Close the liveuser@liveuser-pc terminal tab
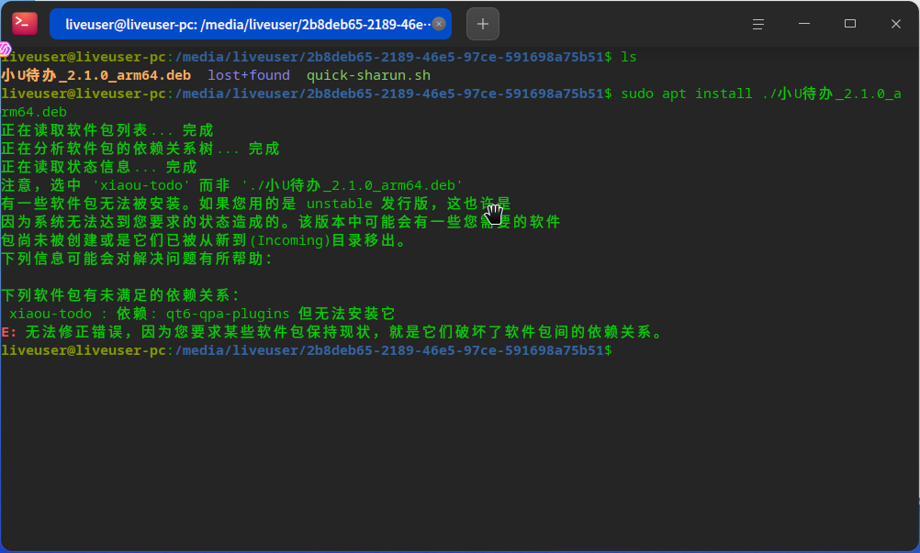The image size is (920, 553). pyautogui.click(x=439, y=24)
